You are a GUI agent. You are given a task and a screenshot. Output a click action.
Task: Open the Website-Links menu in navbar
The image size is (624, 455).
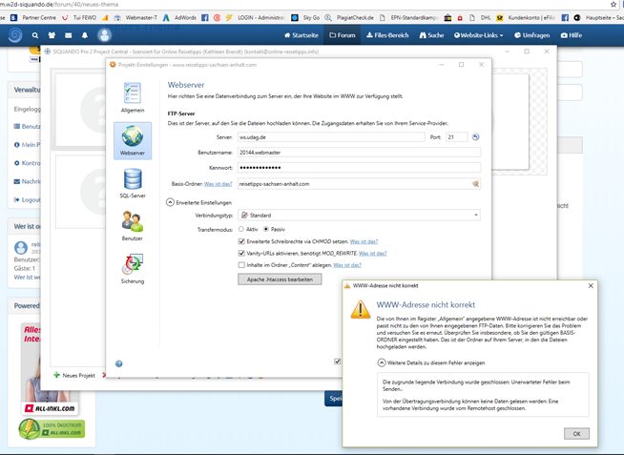[478, 35]
